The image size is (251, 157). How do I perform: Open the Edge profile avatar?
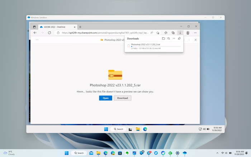pos(188,33)
